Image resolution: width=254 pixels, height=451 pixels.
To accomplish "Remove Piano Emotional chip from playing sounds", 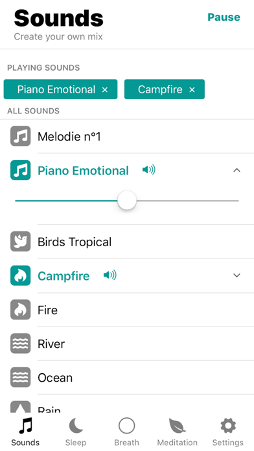I will (x=105, y=89).
